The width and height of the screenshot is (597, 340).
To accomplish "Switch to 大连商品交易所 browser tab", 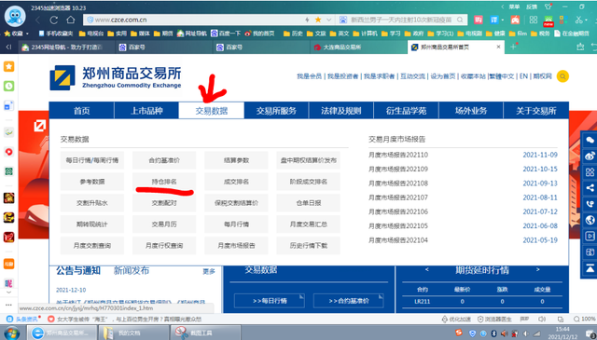I will [359, 48].
